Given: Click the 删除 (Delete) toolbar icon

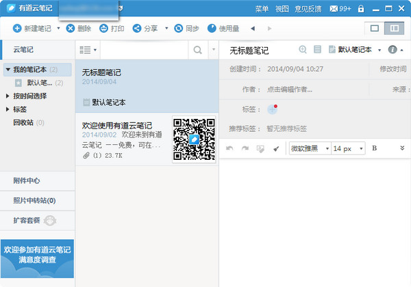Looking at the screenshot, I should pos(71,29).
